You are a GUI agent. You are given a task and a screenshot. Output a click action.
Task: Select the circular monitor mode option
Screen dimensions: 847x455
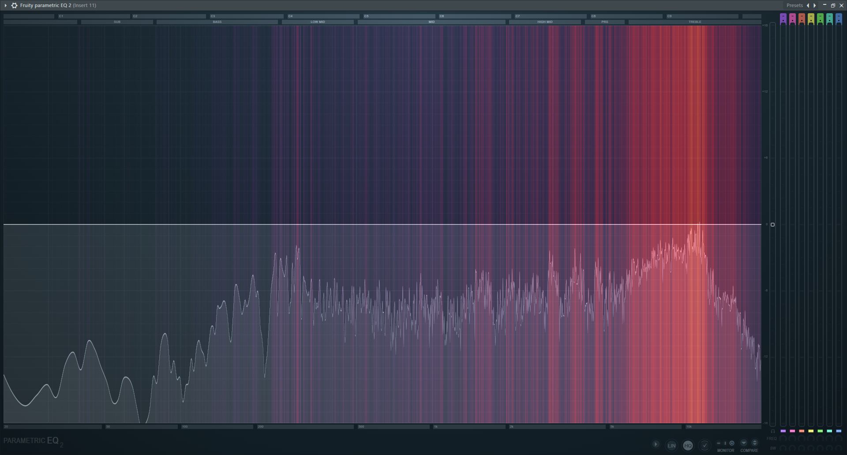coord(732,443)
